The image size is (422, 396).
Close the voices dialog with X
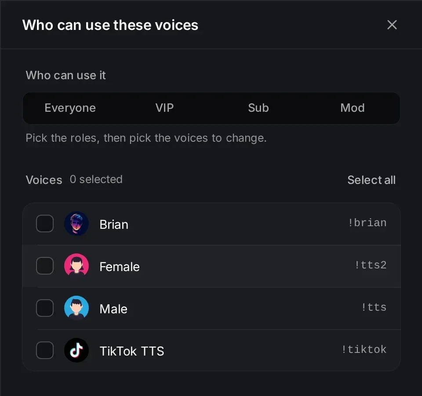pyautogui.click(x=392, y=25)
